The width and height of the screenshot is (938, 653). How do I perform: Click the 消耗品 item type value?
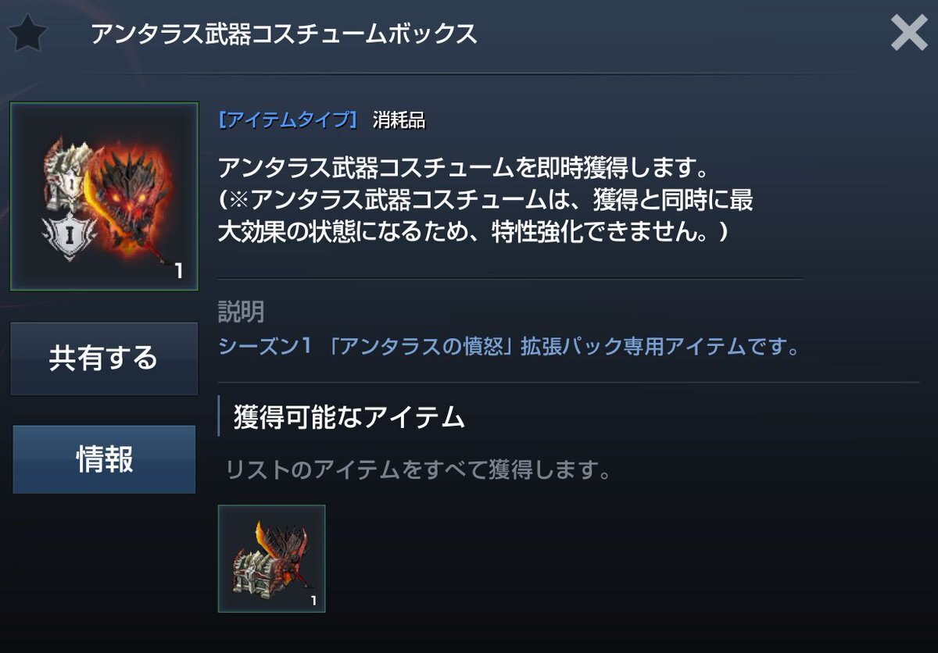[398, 120]
